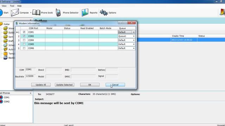The image size is (225, 126).
Task: Open the Reports chart icon
Action: 85,13
